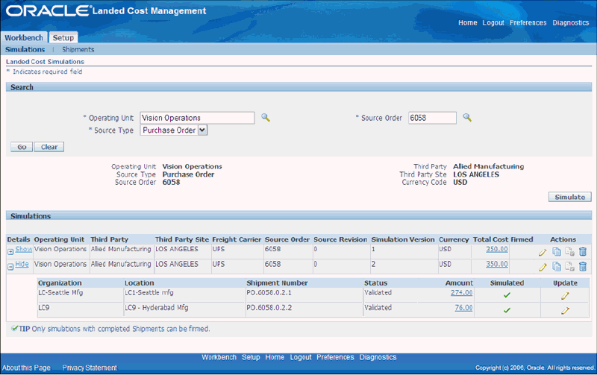
Task: Open Diagnostics in top header
Action: [571, 23]
